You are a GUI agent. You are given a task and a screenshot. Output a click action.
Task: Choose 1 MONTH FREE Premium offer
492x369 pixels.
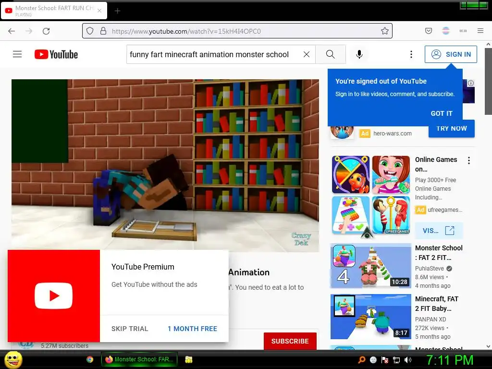click(192, 329)
